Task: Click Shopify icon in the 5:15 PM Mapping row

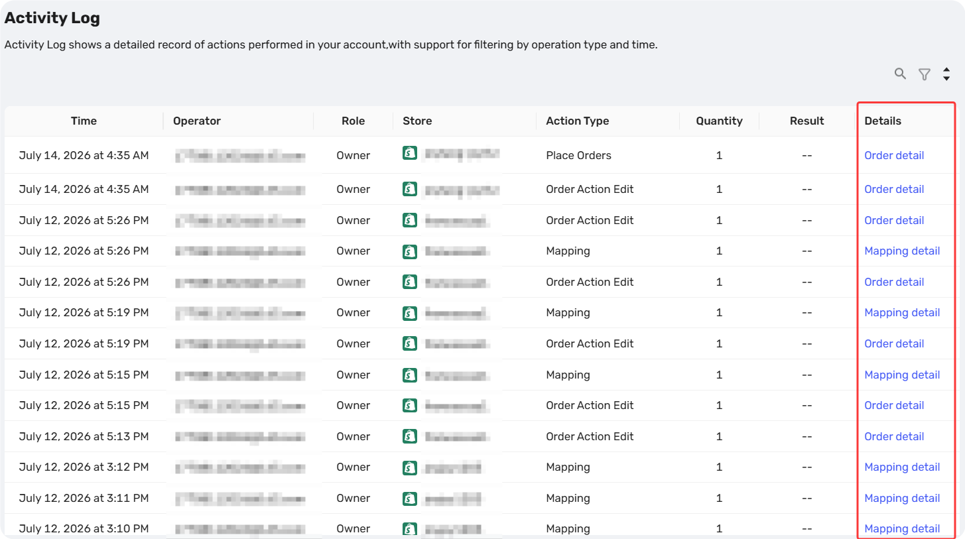Action: click(410, 374)
